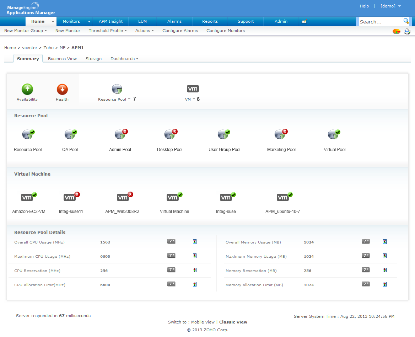Select the Summary tab
Image resolution: width=415 pixels, height=337 pixels.
(28, 59)
